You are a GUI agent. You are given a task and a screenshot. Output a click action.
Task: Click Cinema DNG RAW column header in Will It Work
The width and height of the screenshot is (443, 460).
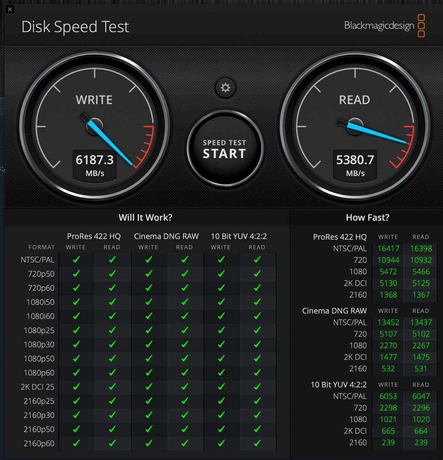click(166, 236)
